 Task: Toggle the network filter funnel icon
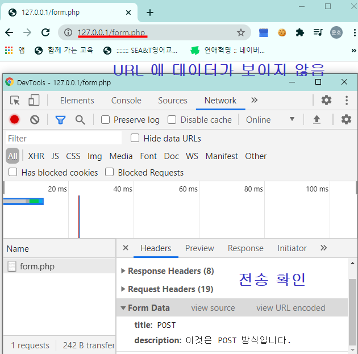[x=60, y=119]
